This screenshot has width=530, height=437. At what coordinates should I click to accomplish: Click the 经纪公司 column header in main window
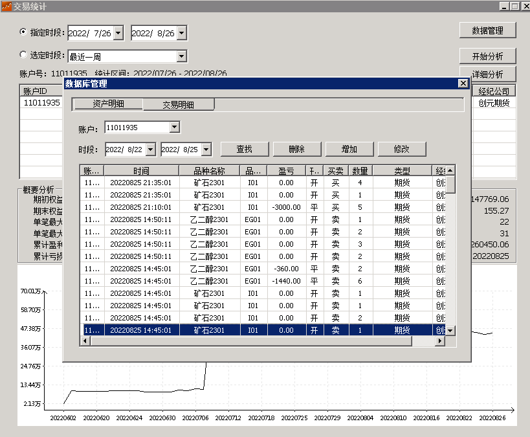(494, 91)
